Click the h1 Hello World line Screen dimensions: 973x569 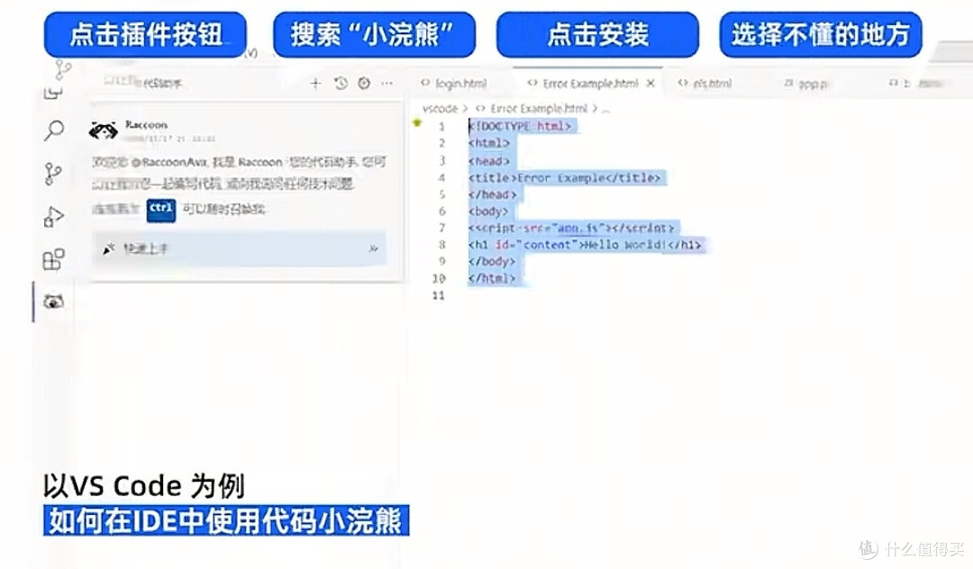[x=585, y=245]
